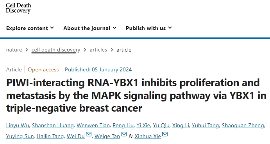Click the email icon next to Weige Tan
Viewport: 270px width, 144px height.
click(124, 134)
